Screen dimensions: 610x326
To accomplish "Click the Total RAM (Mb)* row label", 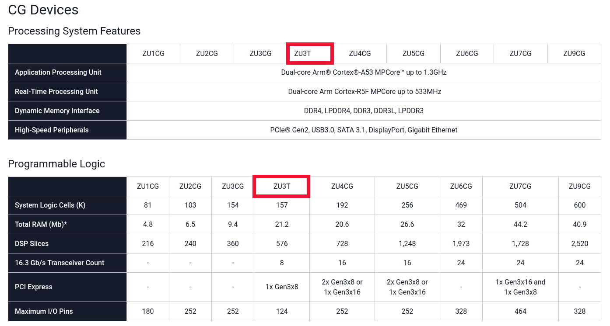I will (x=41, y=225).
